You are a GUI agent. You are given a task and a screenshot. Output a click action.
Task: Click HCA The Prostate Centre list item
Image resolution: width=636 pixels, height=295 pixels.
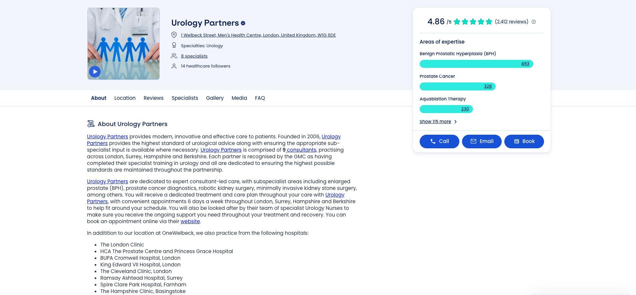tap(167, 251)
